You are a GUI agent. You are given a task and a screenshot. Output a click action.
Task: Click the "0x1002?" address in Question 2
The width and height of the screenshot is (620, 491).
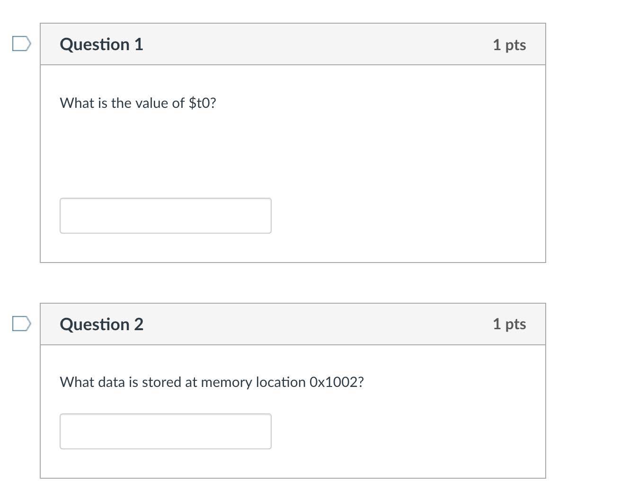pyautogui.click(x=337, y=382)
